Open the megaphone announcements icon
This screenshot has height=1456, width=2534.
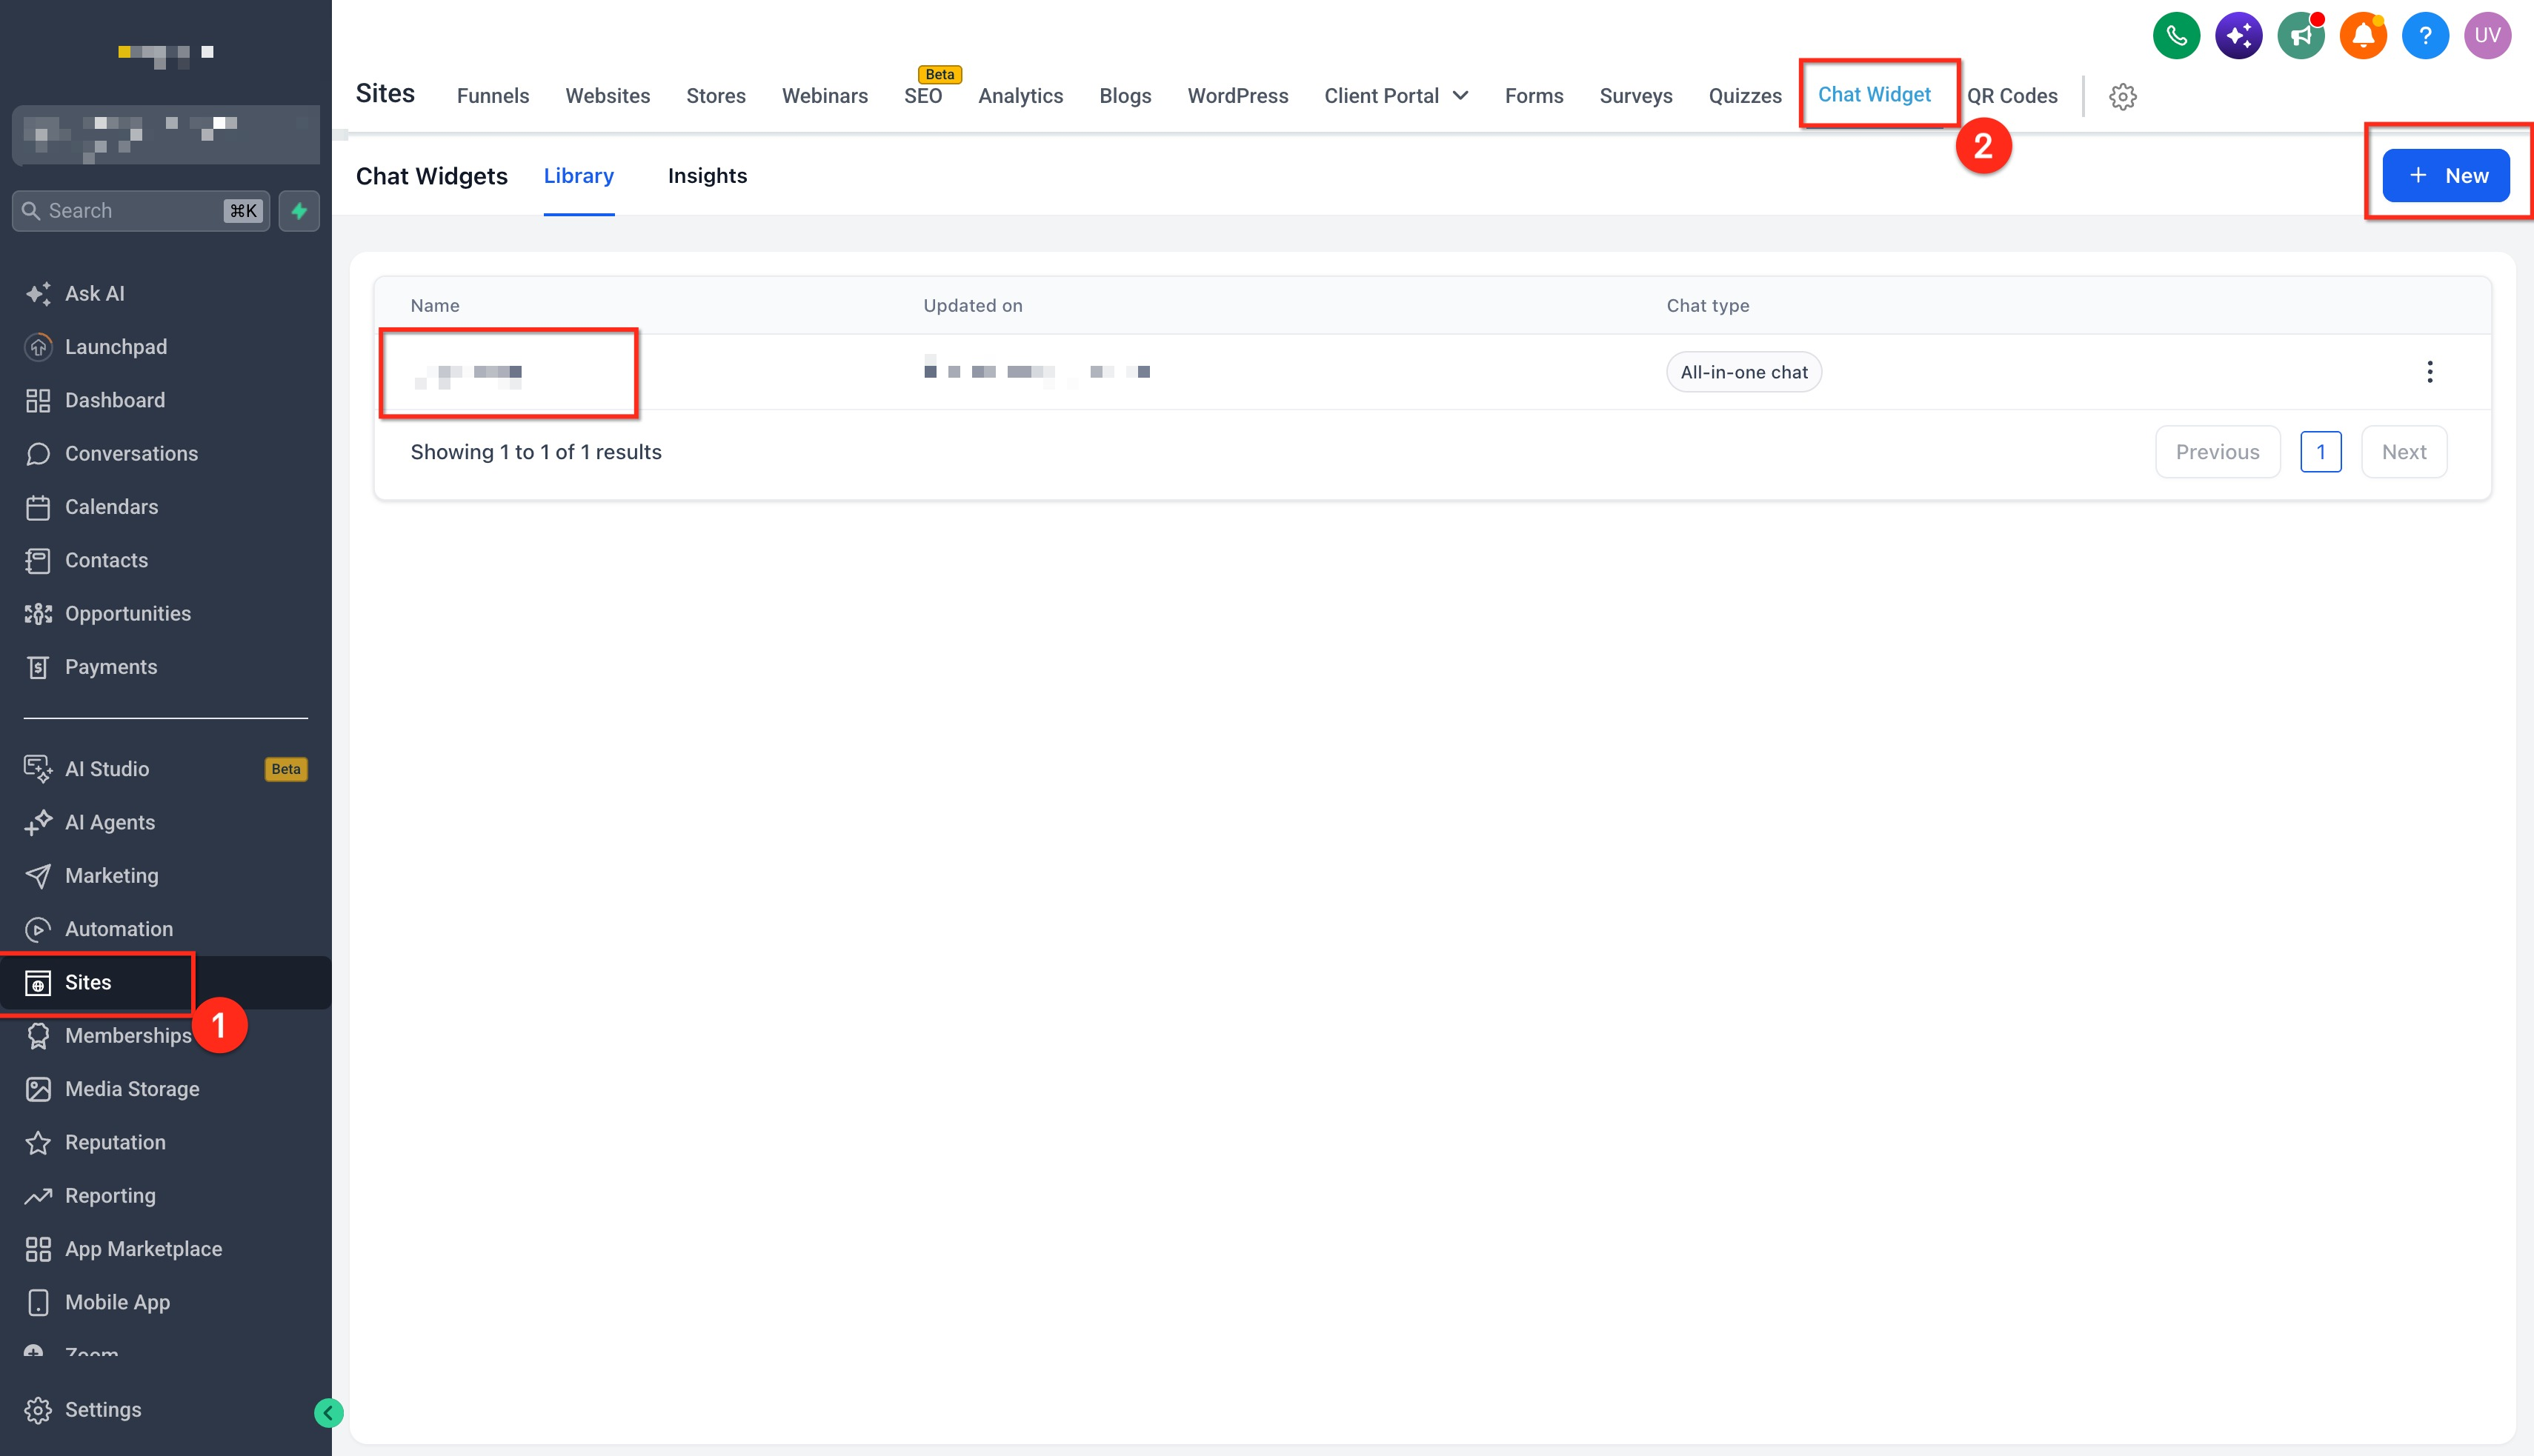pyautogui.click(x=2301, y=36)
